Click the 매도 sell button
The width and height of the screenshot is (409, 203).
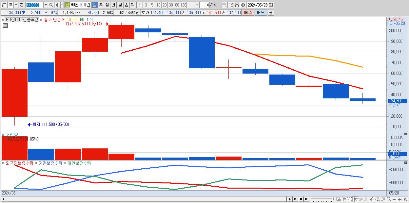pos(261,12)
